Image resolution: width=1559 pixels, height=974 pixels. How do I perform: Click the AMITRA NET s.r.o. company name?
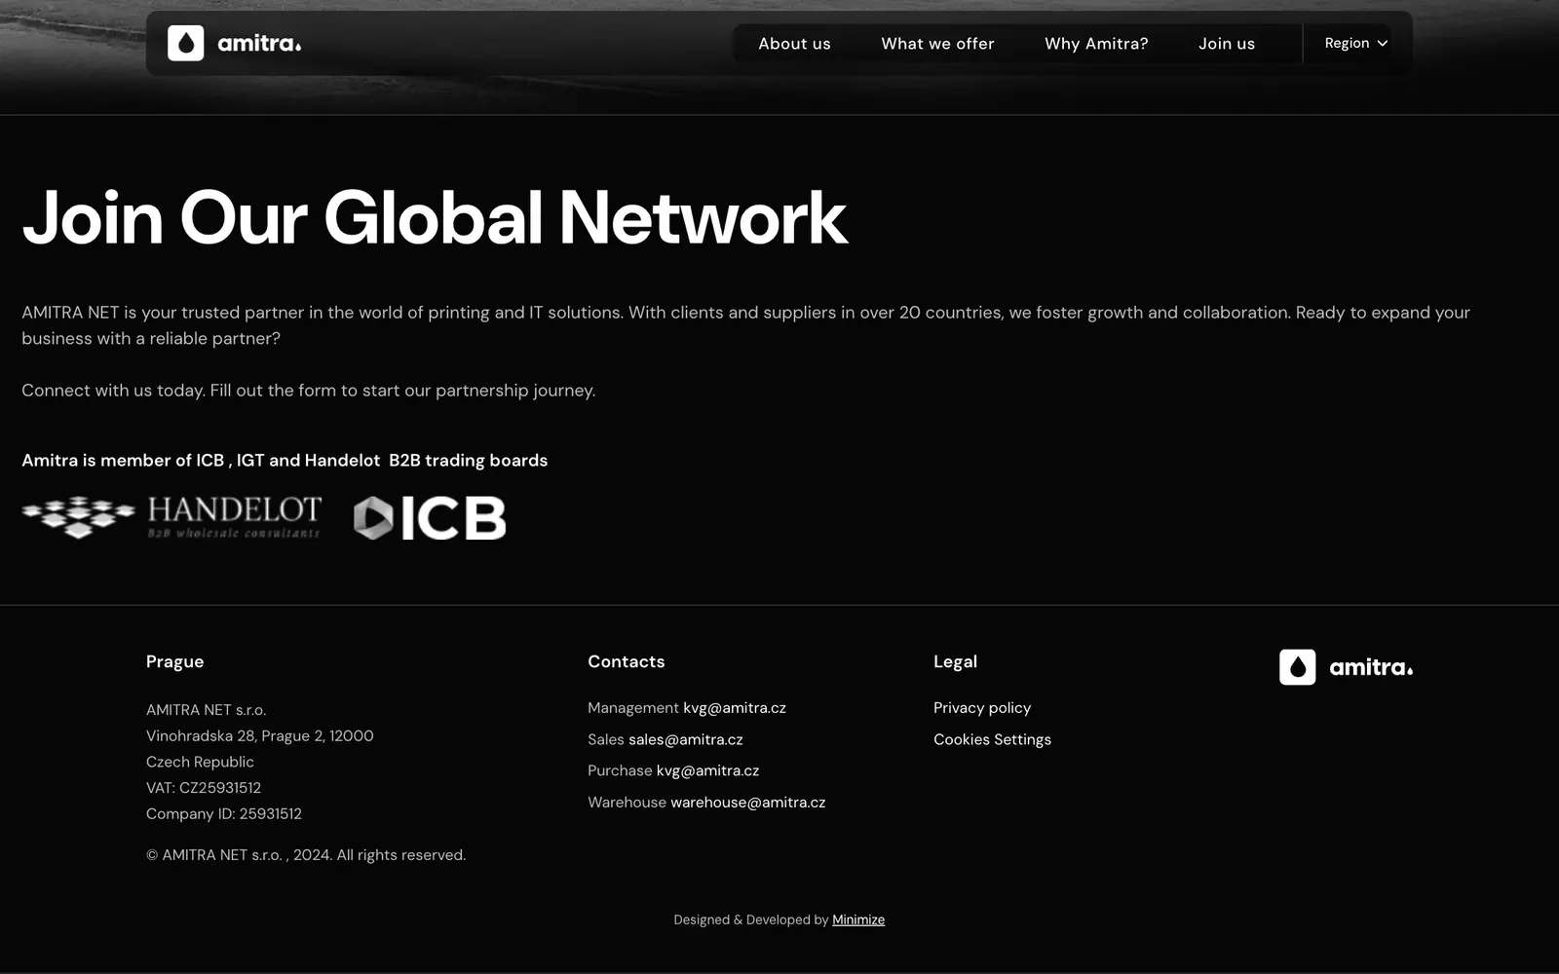(x=207, y=710)
